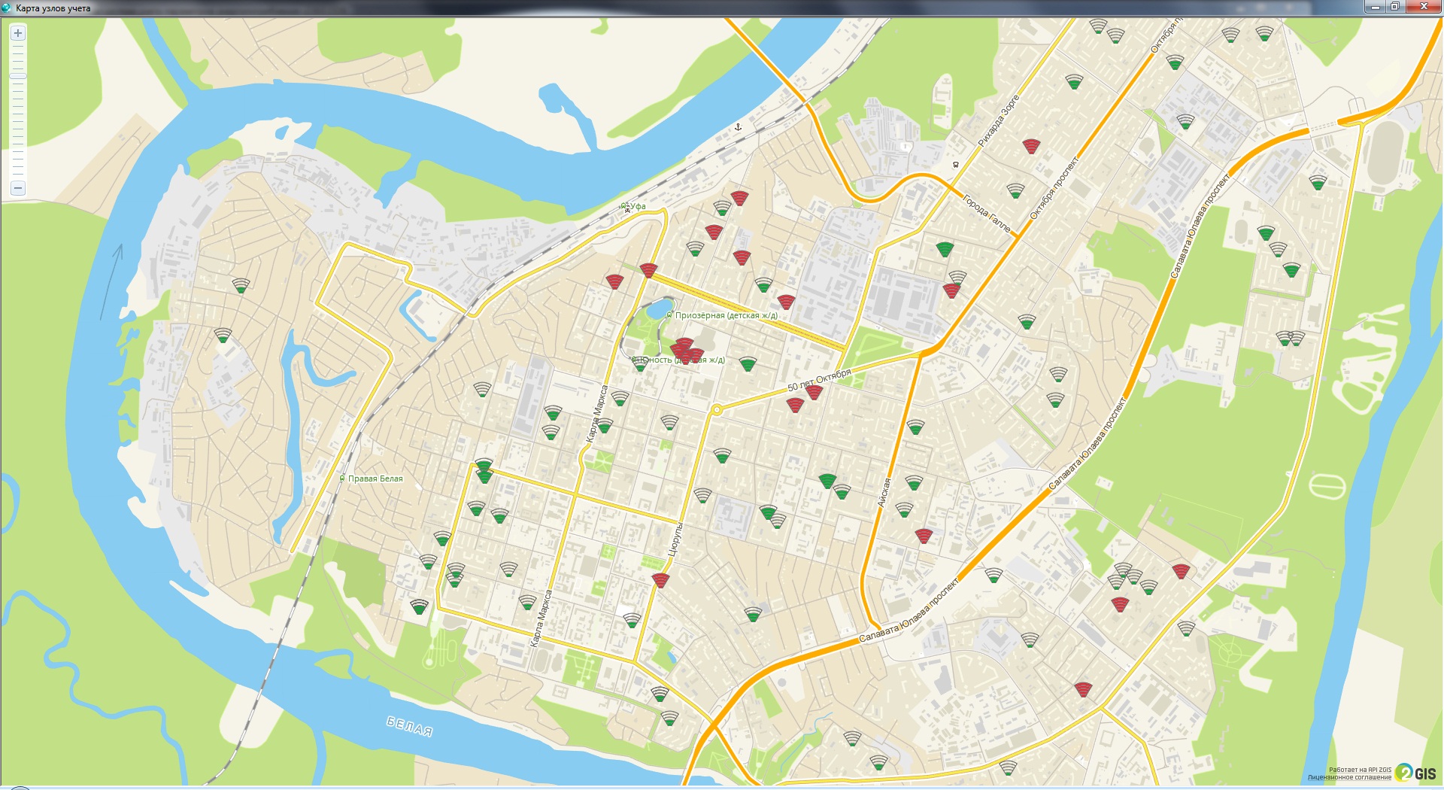Click the anchor river port icon
This screenshot has width=1444, height=790.
click(x=738, y=128)
